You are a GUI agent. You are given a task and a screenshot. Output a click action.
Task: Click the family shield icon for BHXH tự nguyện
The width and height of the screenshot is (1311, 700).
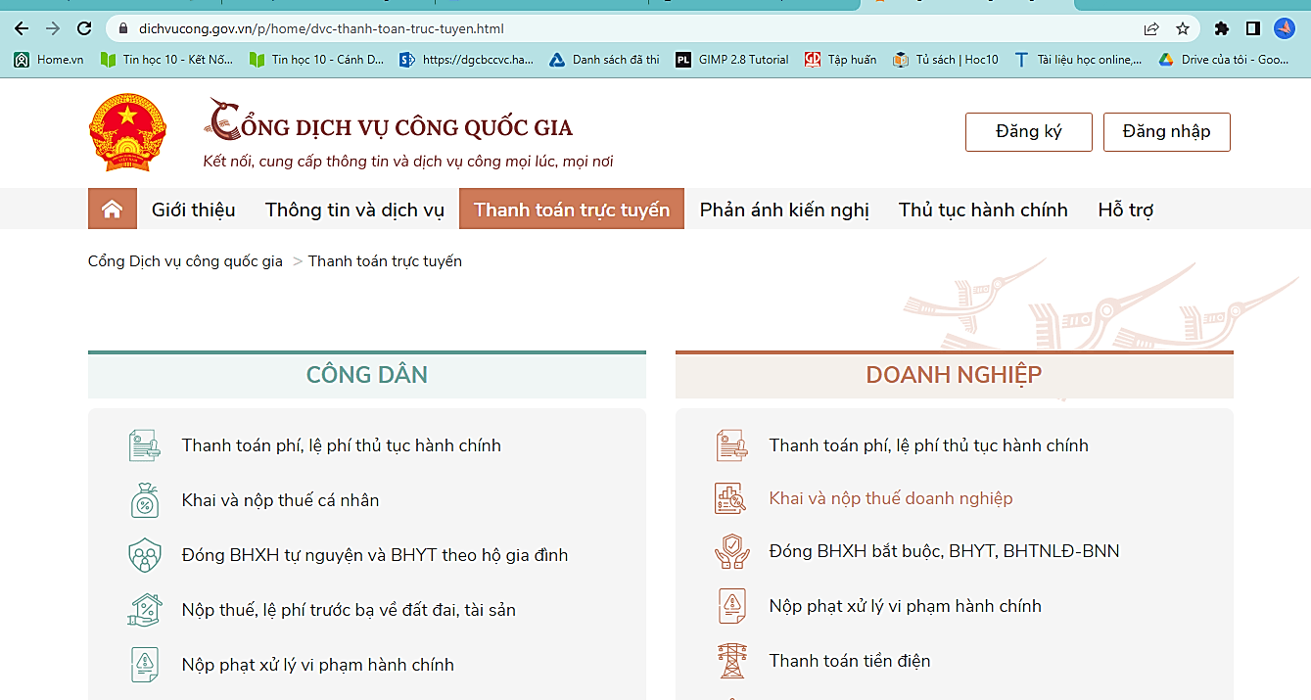[144, 555]
